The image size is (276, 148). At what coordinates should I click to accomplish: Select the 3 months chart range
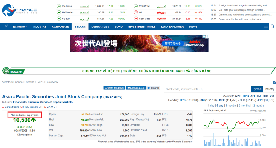click(231, 106)
